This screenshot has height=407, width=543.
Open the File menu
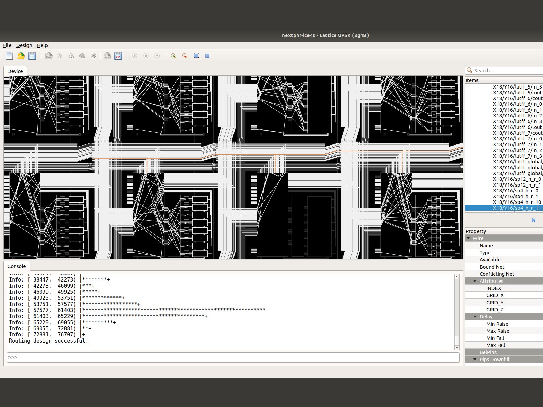(x=7, y=45)
